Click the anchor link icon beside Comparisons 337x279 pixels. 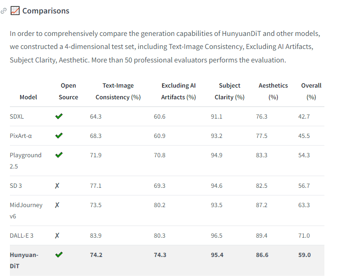click(x=4, y=11)
